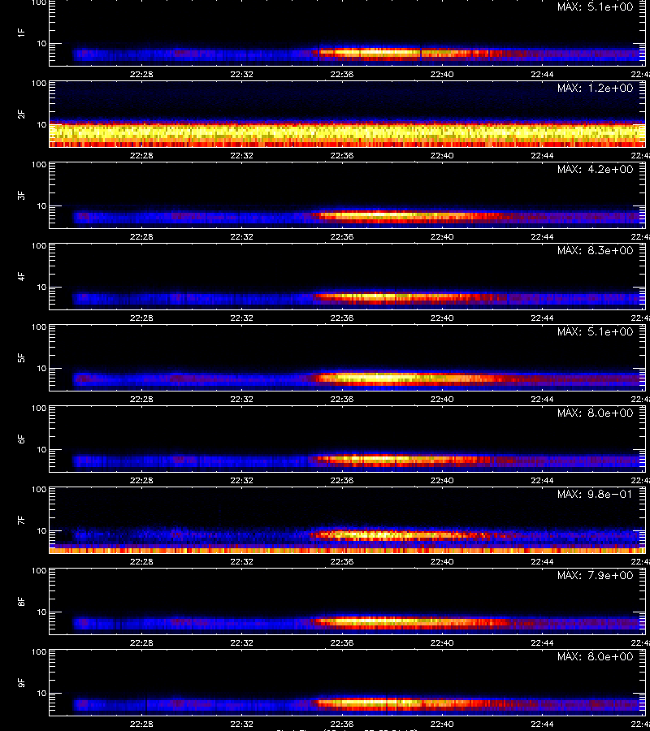Click the 22:44 tick label of panel 3F
This screenshot has height=731, width=650.
pyautogui.click(x=542, y=237)
